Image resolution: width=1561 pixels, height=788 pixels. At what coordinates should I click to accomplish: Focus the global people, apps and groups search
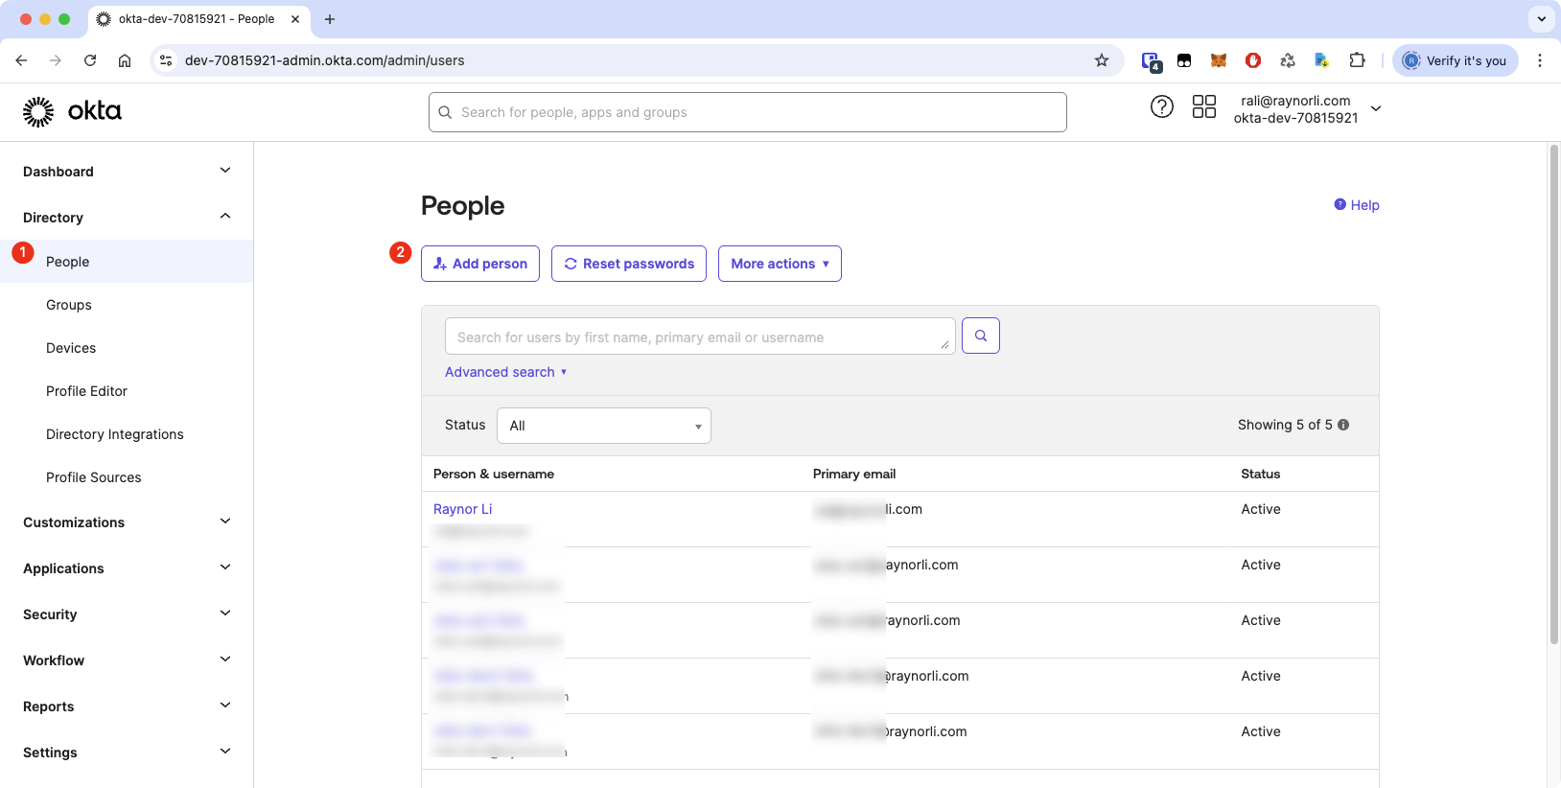(x=748, y=112)
